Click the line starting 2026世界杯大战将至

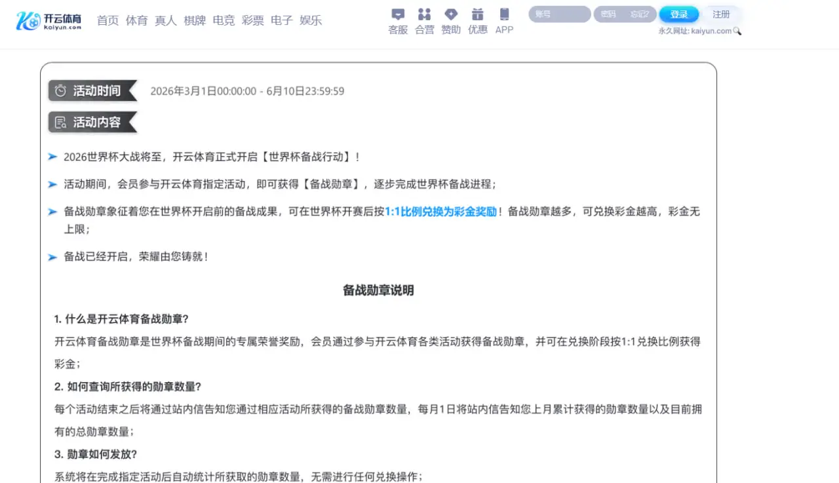(x=212, y=157)
